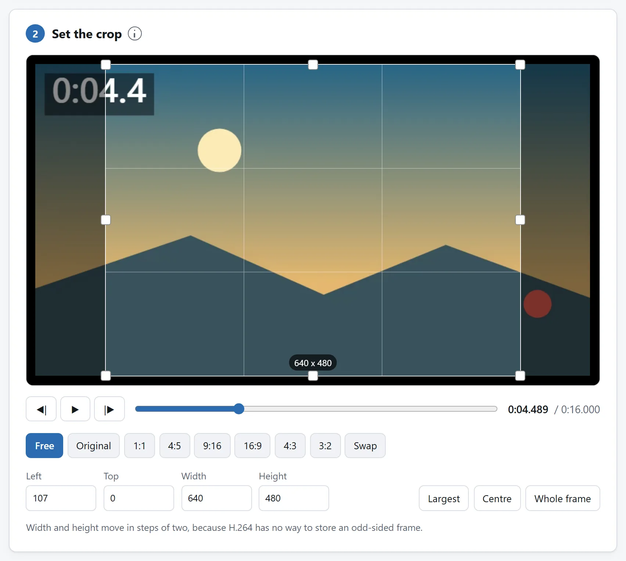Choose the 16:9 aspect ratio
Image resolution: width=626 pixels, height=561 pixels.
tap(252, 446)
